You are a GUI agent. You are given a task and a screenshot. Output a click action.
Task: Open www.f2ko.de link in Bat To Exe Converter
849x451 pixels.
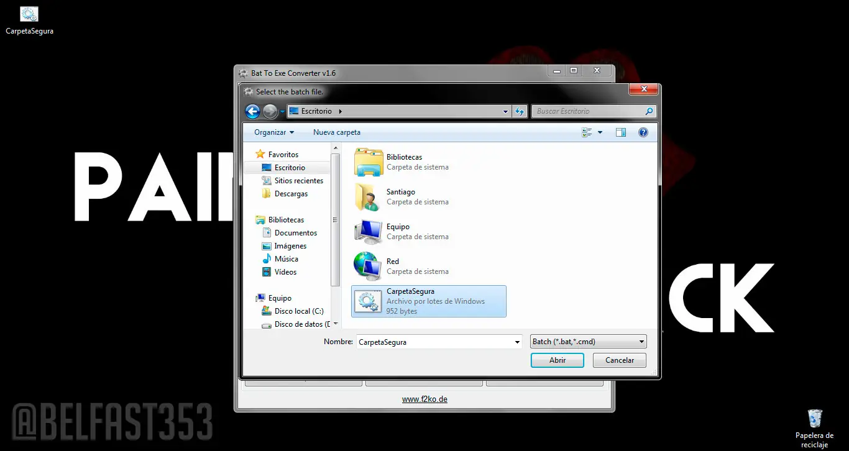(x=424, y=399)
